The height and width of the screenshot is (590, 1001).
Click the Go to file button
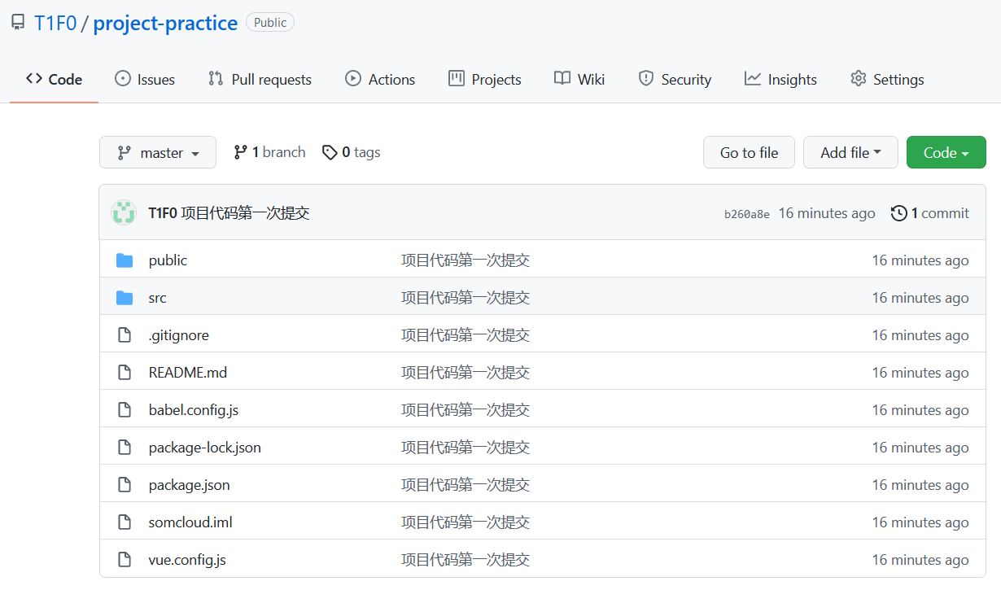point(749,152)
